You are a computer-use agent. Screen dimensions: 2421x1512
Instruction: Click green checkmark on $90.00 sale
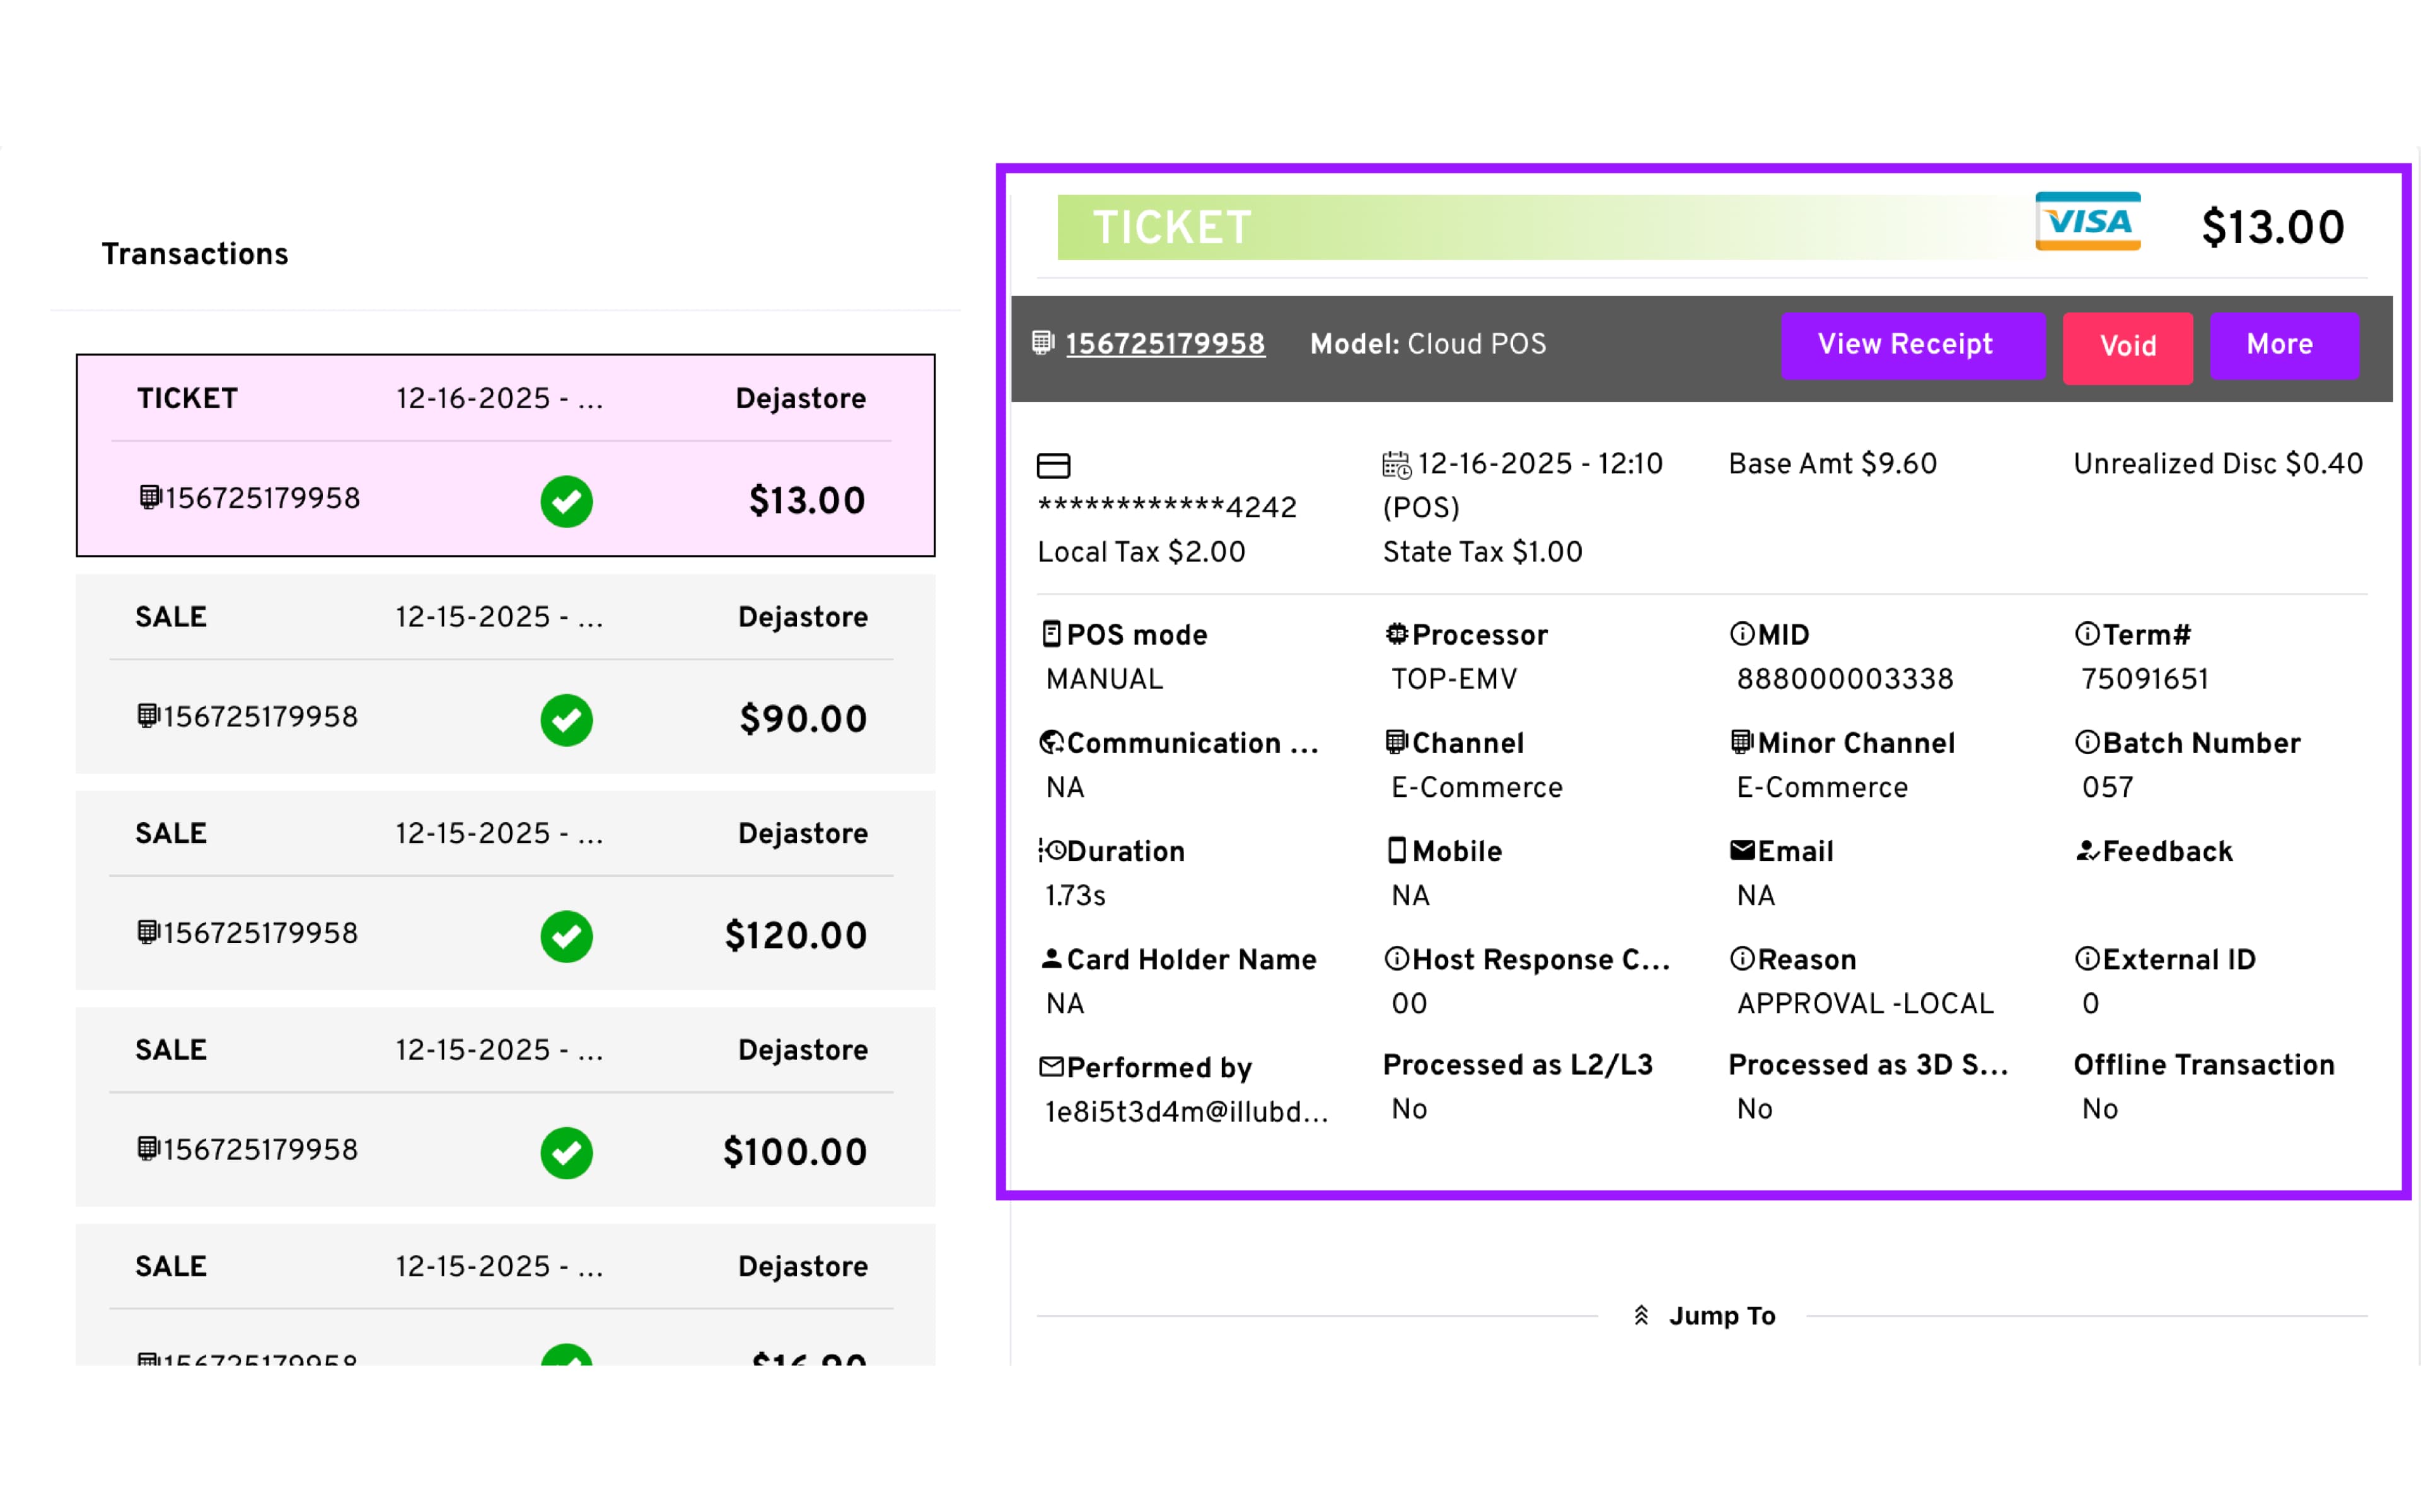click(x=566, y=719)
